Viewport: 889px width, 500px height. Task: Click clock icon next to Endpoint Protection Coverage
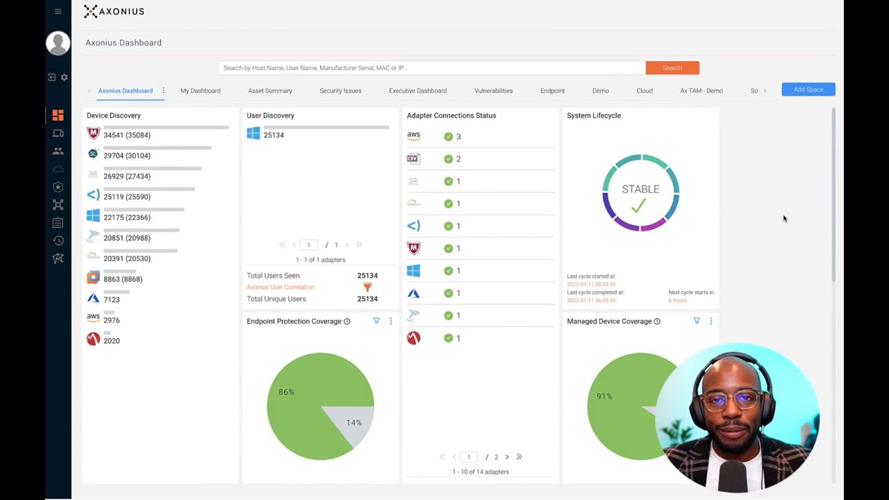pos(347,322)
